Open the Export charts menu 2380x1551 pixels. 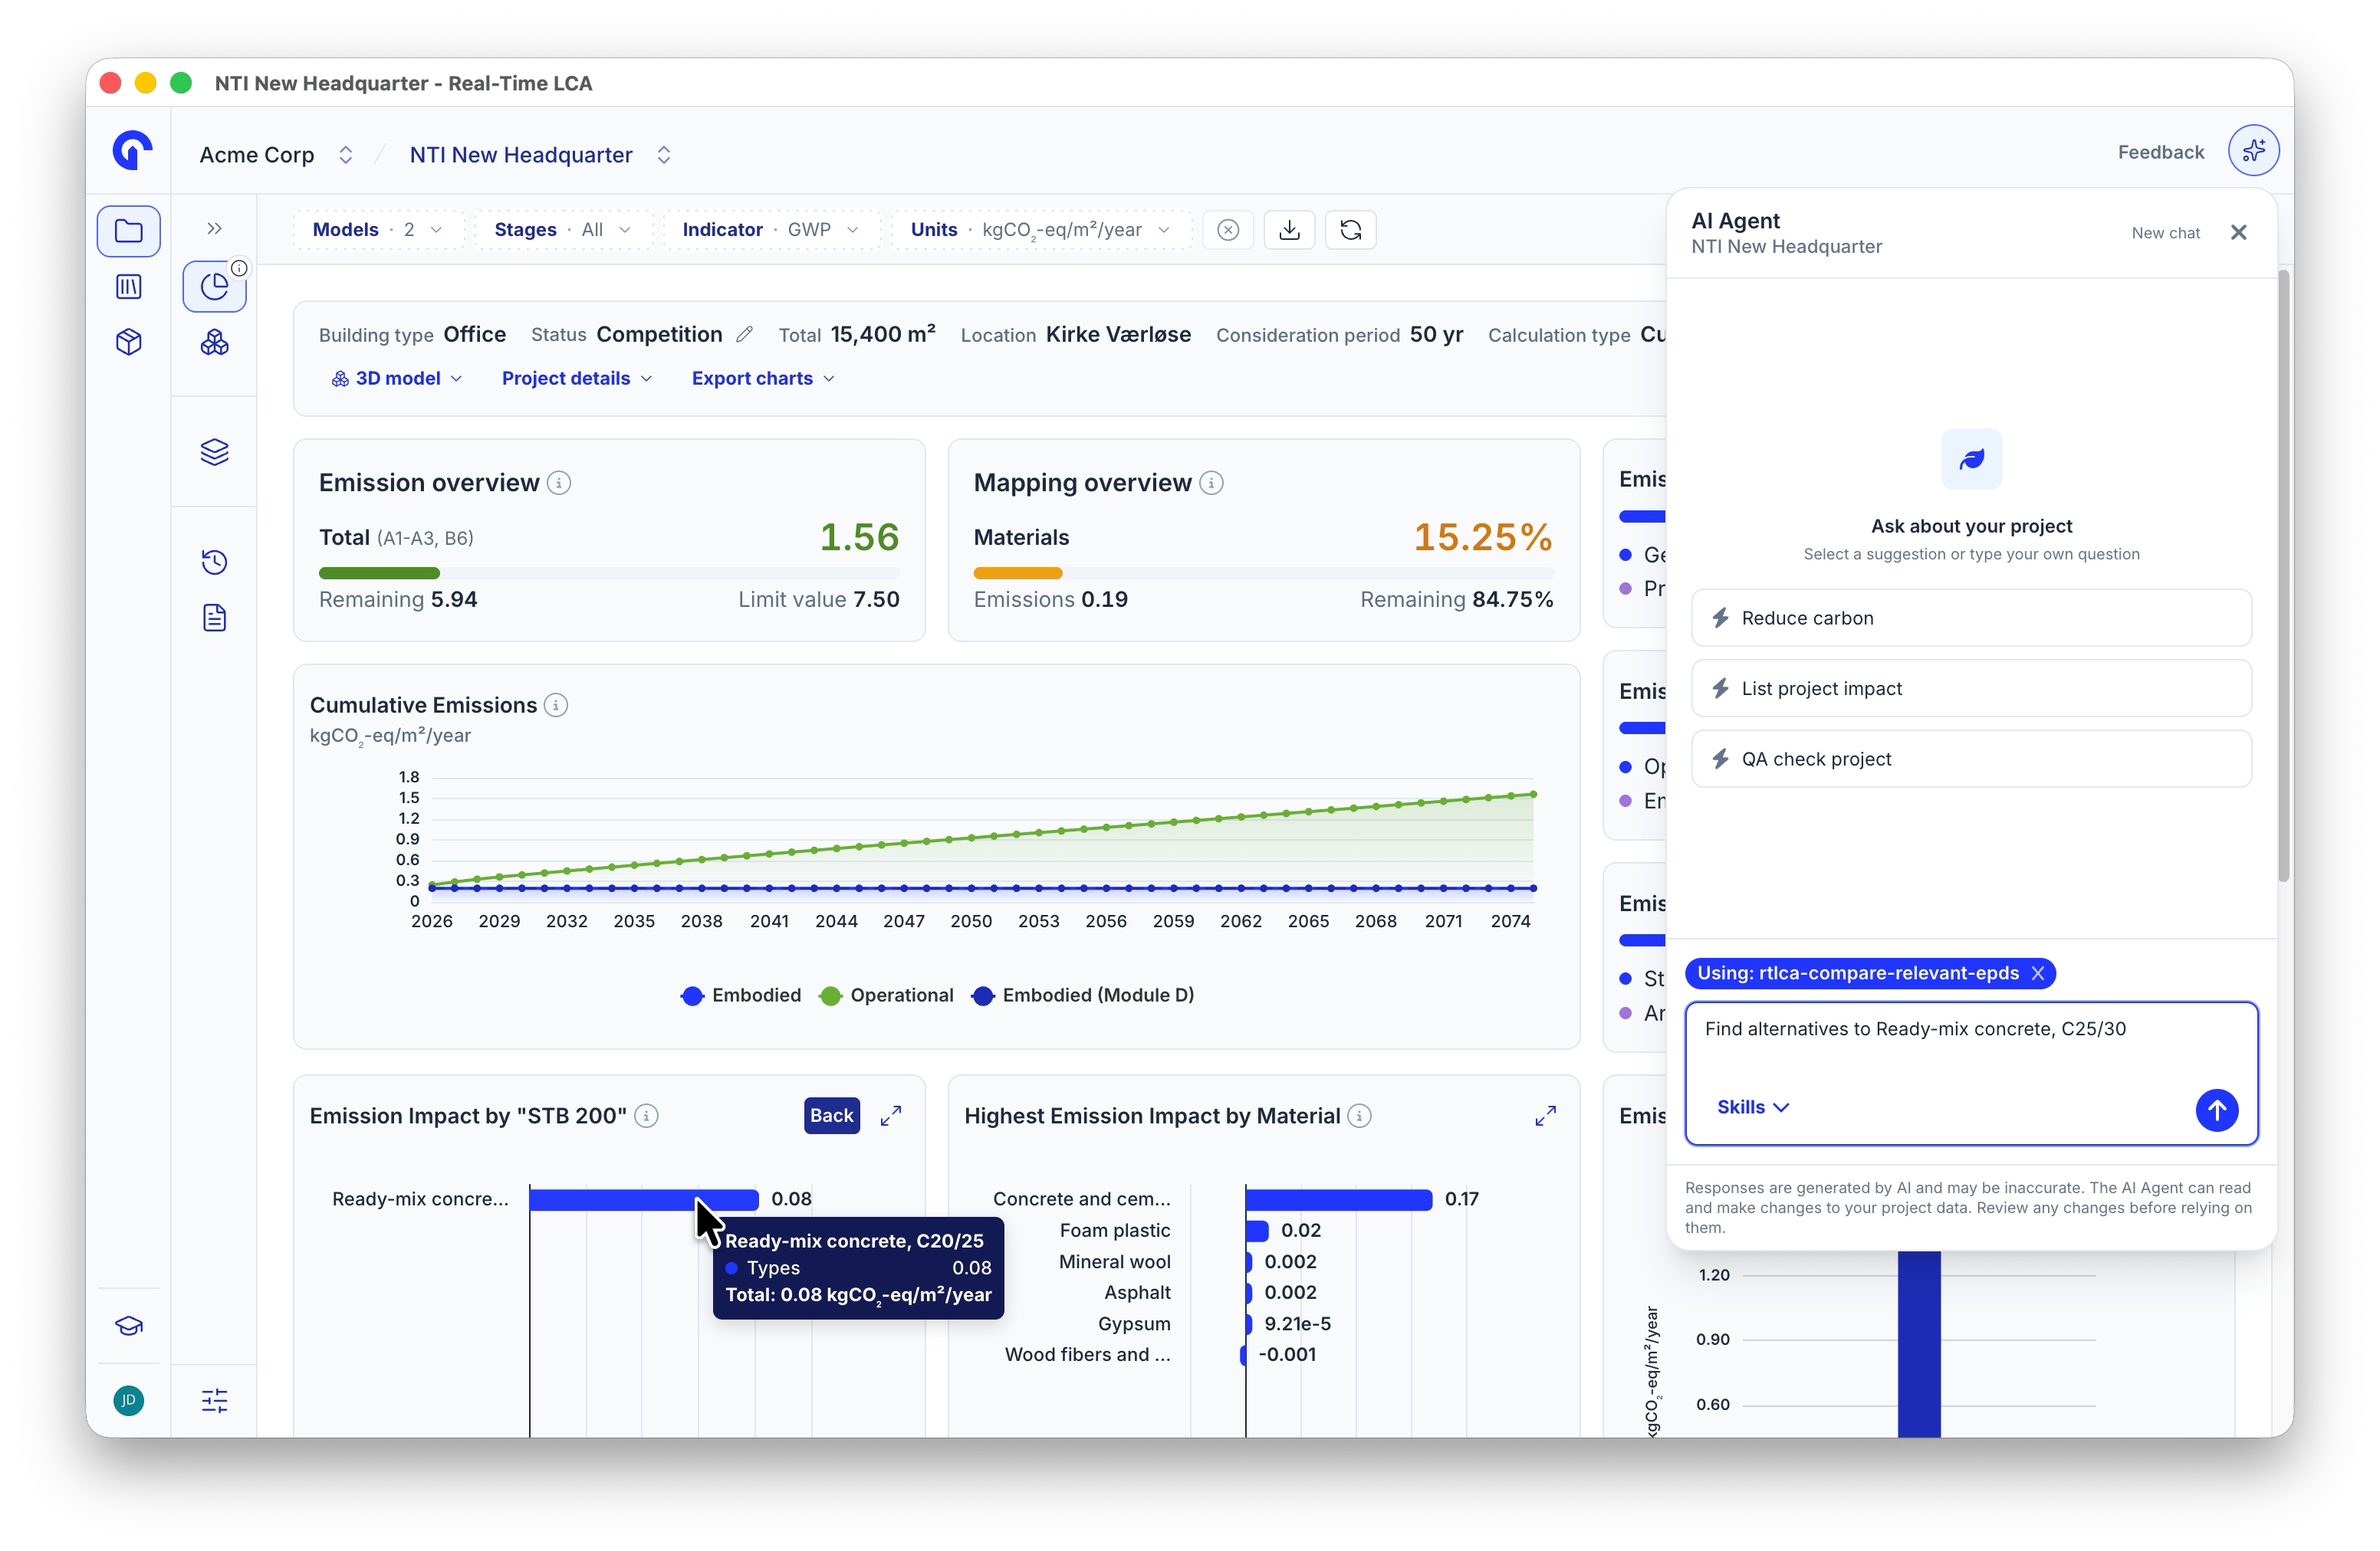click(x=763, y=379)
